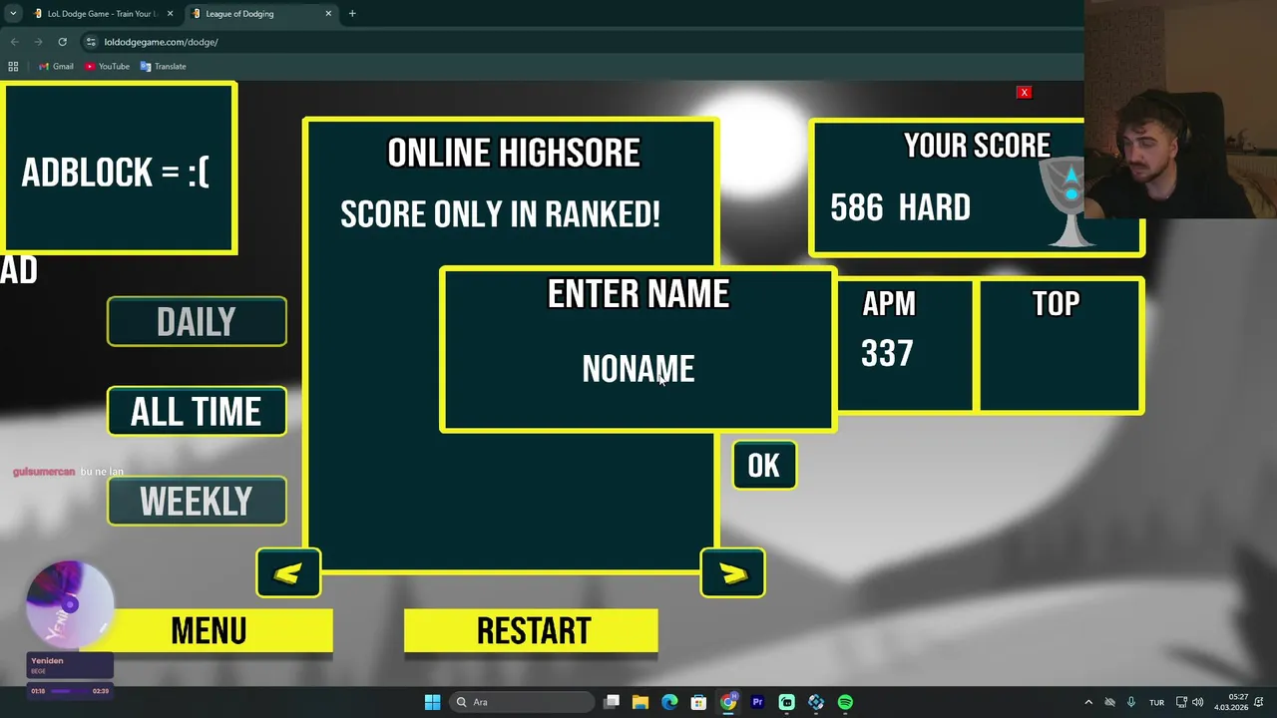Click the NONAME name field
This screenshot has height=718, width=1277.
pos(638,370)
